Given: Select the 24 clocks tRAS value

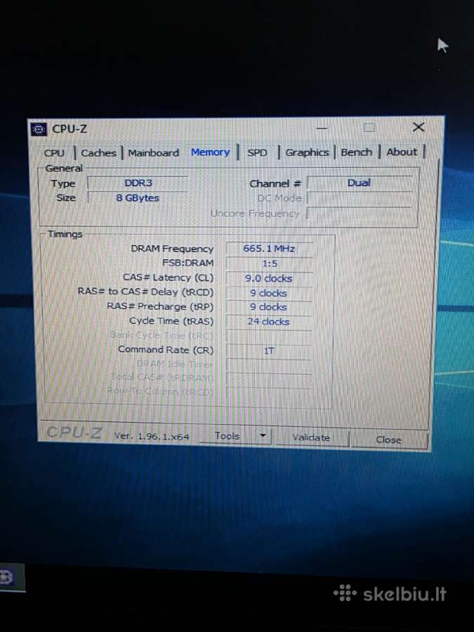Looking at the screenshot, I should click(269, 322).
